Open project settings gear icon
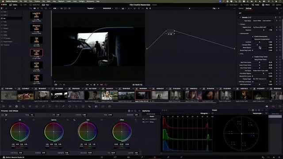 pos(279,157)
